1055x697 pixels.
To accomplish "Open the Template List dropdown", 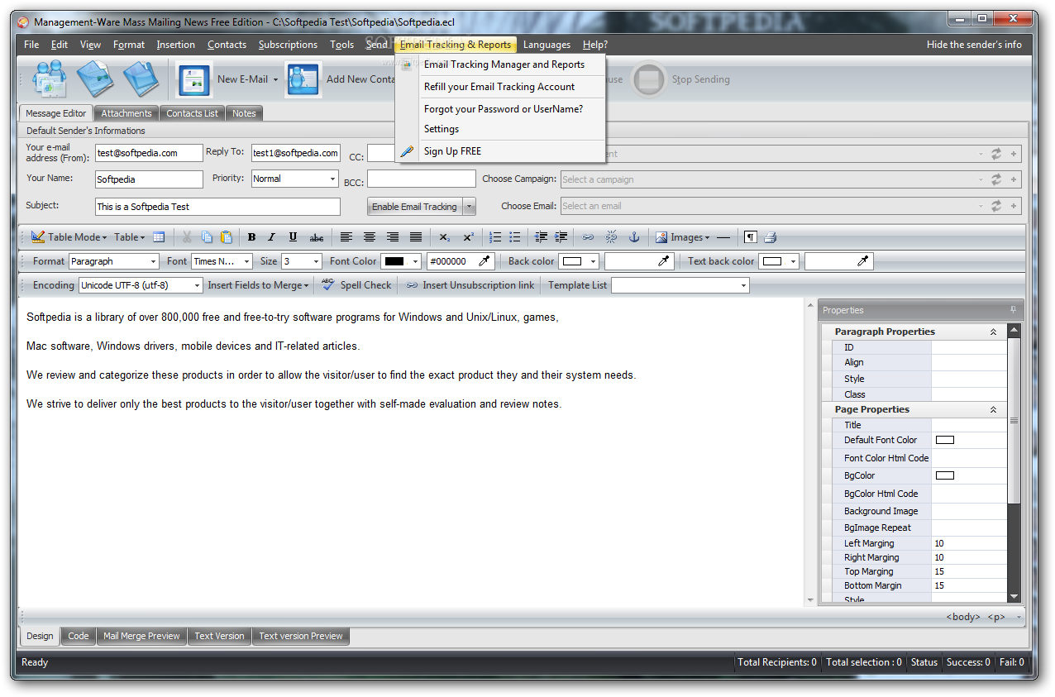I will click(743, 285).
